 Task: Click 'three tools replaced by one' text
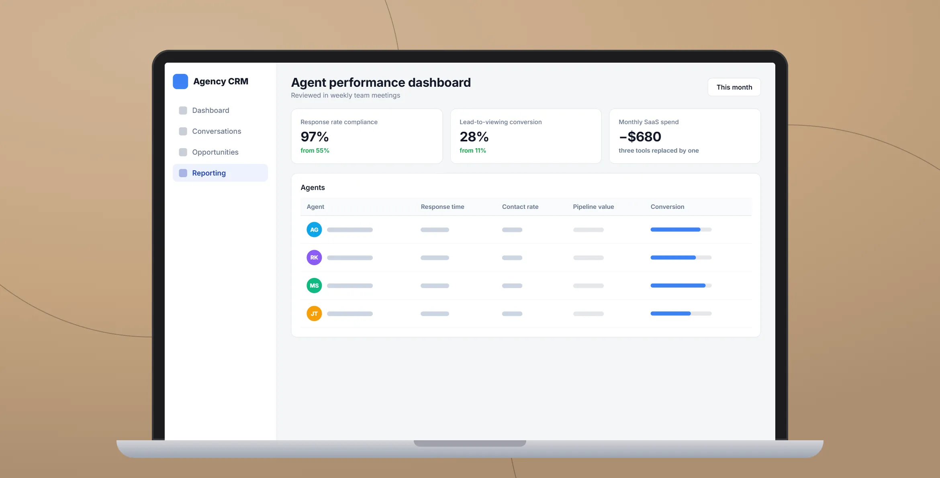click(x=659, y=151)
